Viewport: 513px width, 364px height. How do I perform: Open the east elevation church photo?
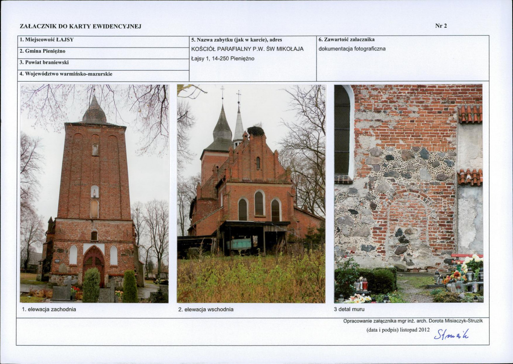[x=251, y=193]
